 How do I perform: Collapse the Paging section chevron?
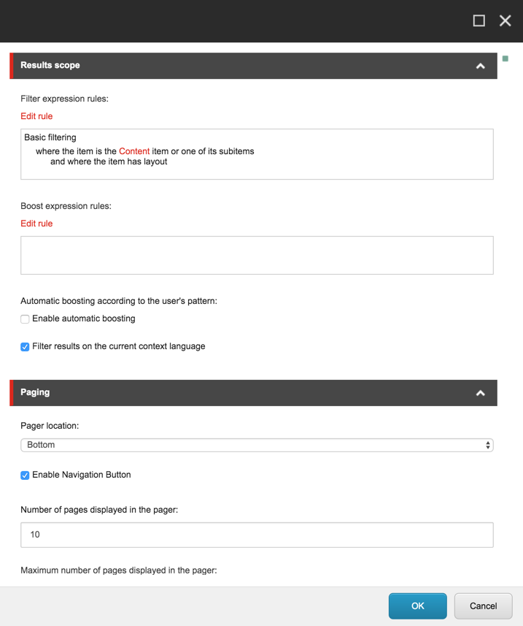(x=480, y=393)
